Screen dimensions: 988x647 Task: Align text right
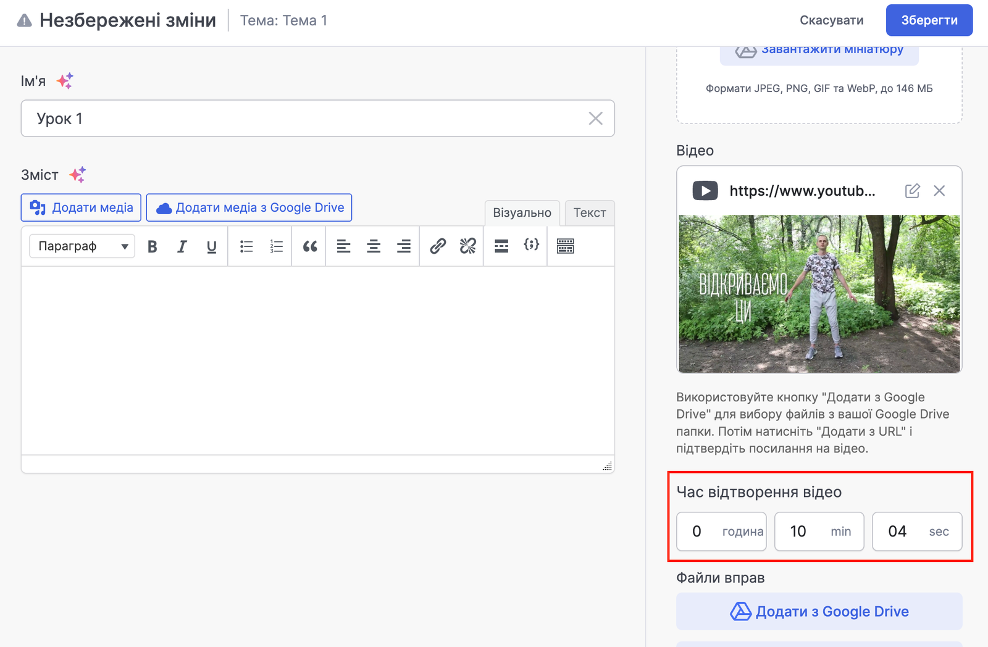[x=404, y=246]
